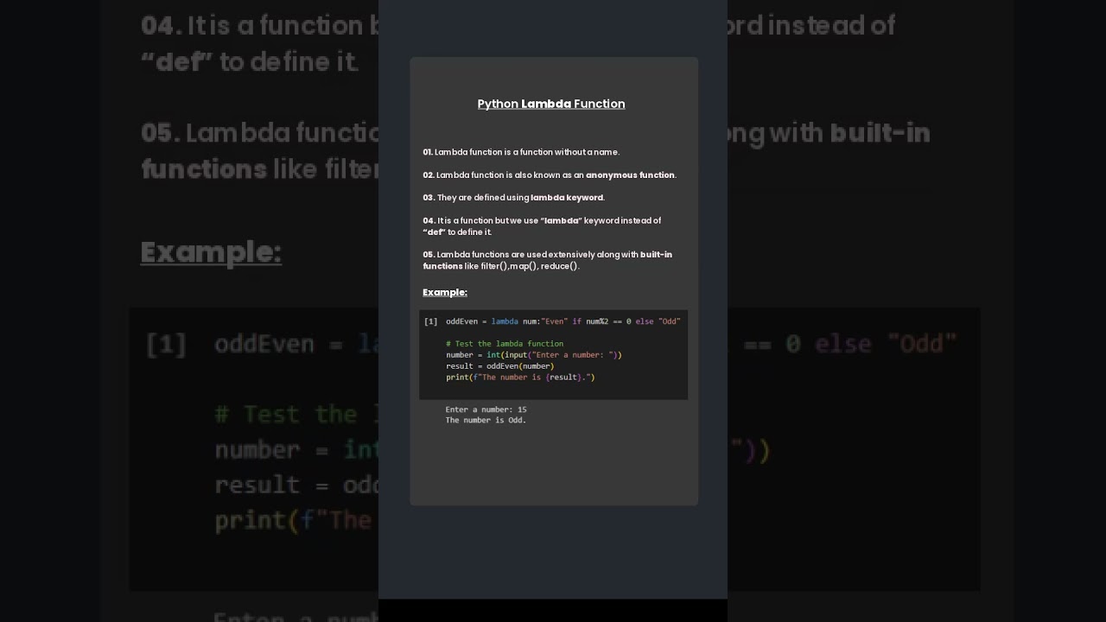The image size is (1106, 622).
Task: Click the "oddEven = lambda num" code line in the card
Action: click(x=563, y=321)
